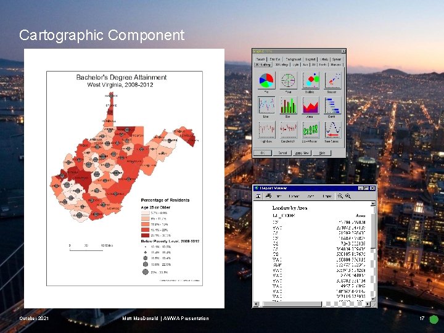Click Report Viewer horizontal scrollbar left arrow

coord(256,304)
